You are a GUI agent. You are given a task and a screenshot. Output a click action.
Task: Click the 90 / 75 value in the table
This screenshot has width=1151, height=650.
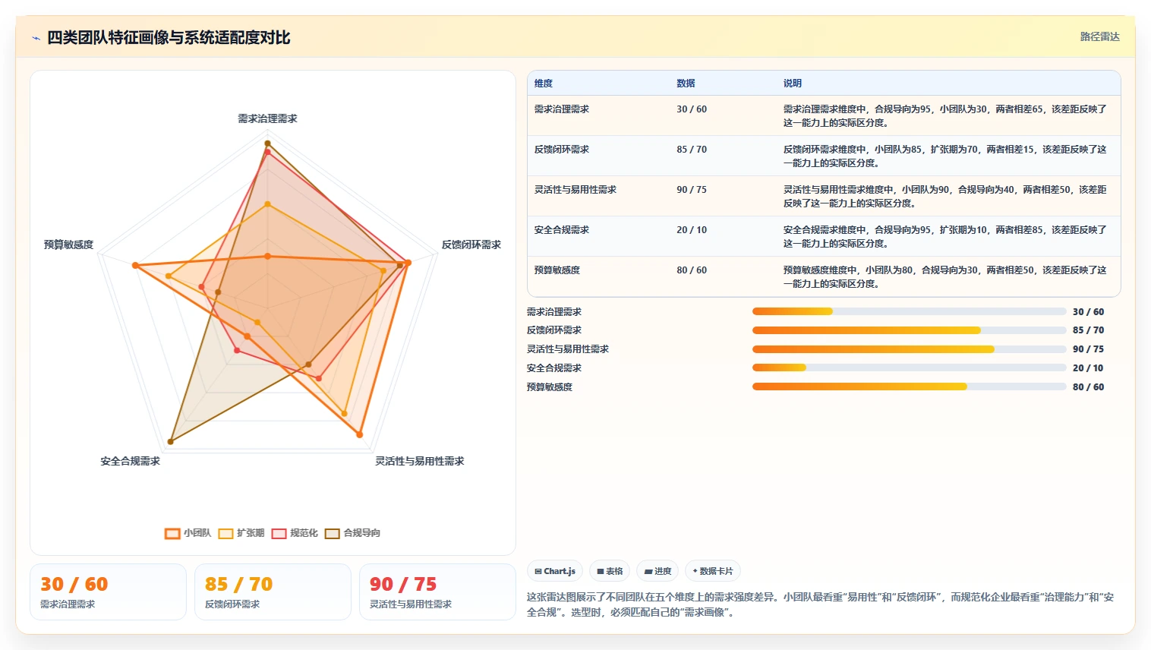click(x=692, y=190)
